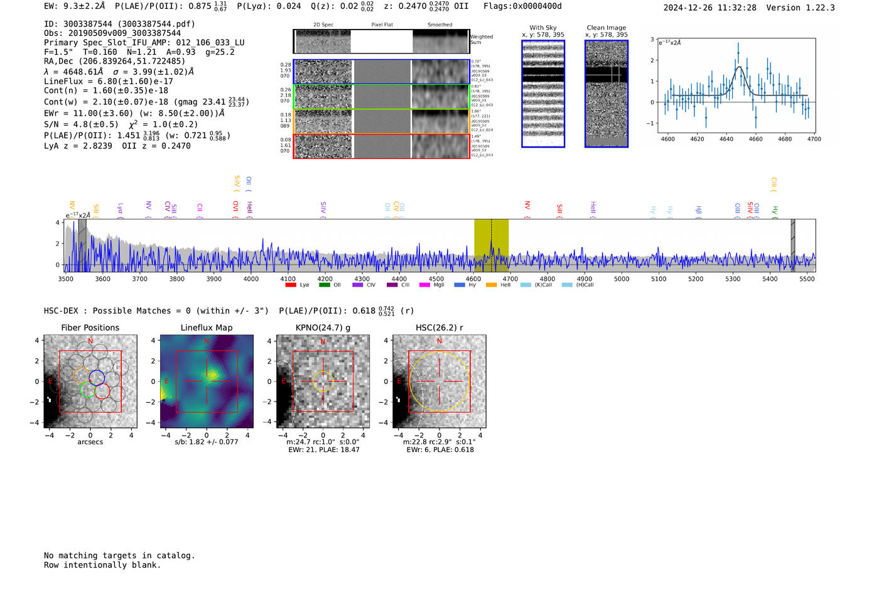Select the blue-outlined 2D fiber spectrum row
This screenshot has height=599, width=879.
[x=381, y=72]
